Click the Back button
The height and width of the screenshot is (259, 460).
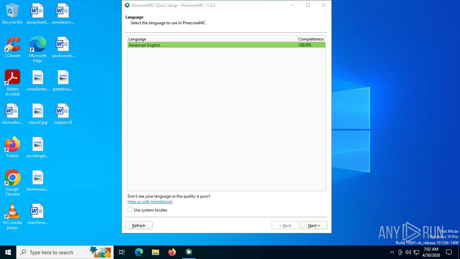point(285,225)
